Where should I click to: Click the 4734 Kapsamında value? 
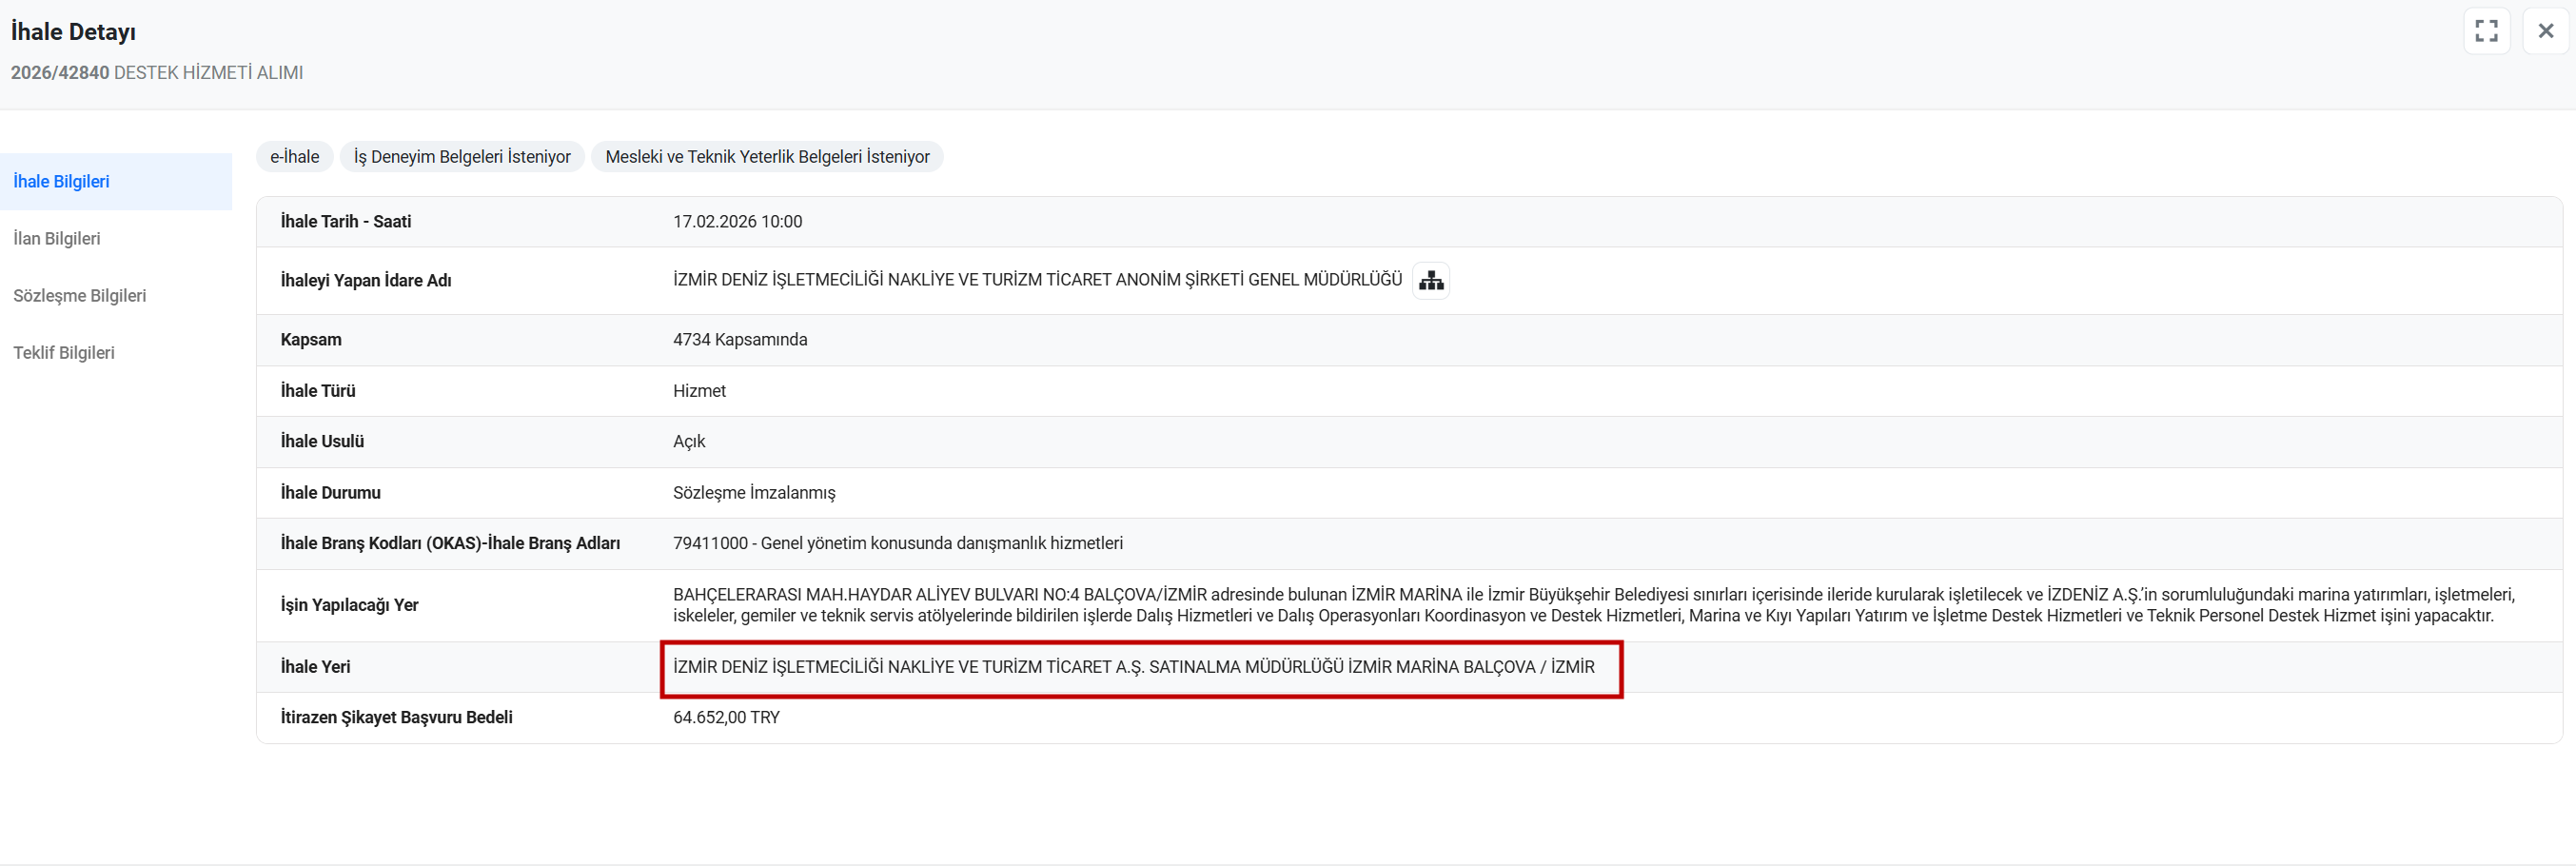[740, 340]
